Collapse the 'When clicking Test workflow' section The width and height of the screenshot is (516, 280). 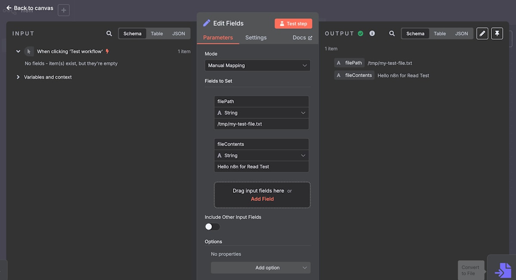point(18,51)
